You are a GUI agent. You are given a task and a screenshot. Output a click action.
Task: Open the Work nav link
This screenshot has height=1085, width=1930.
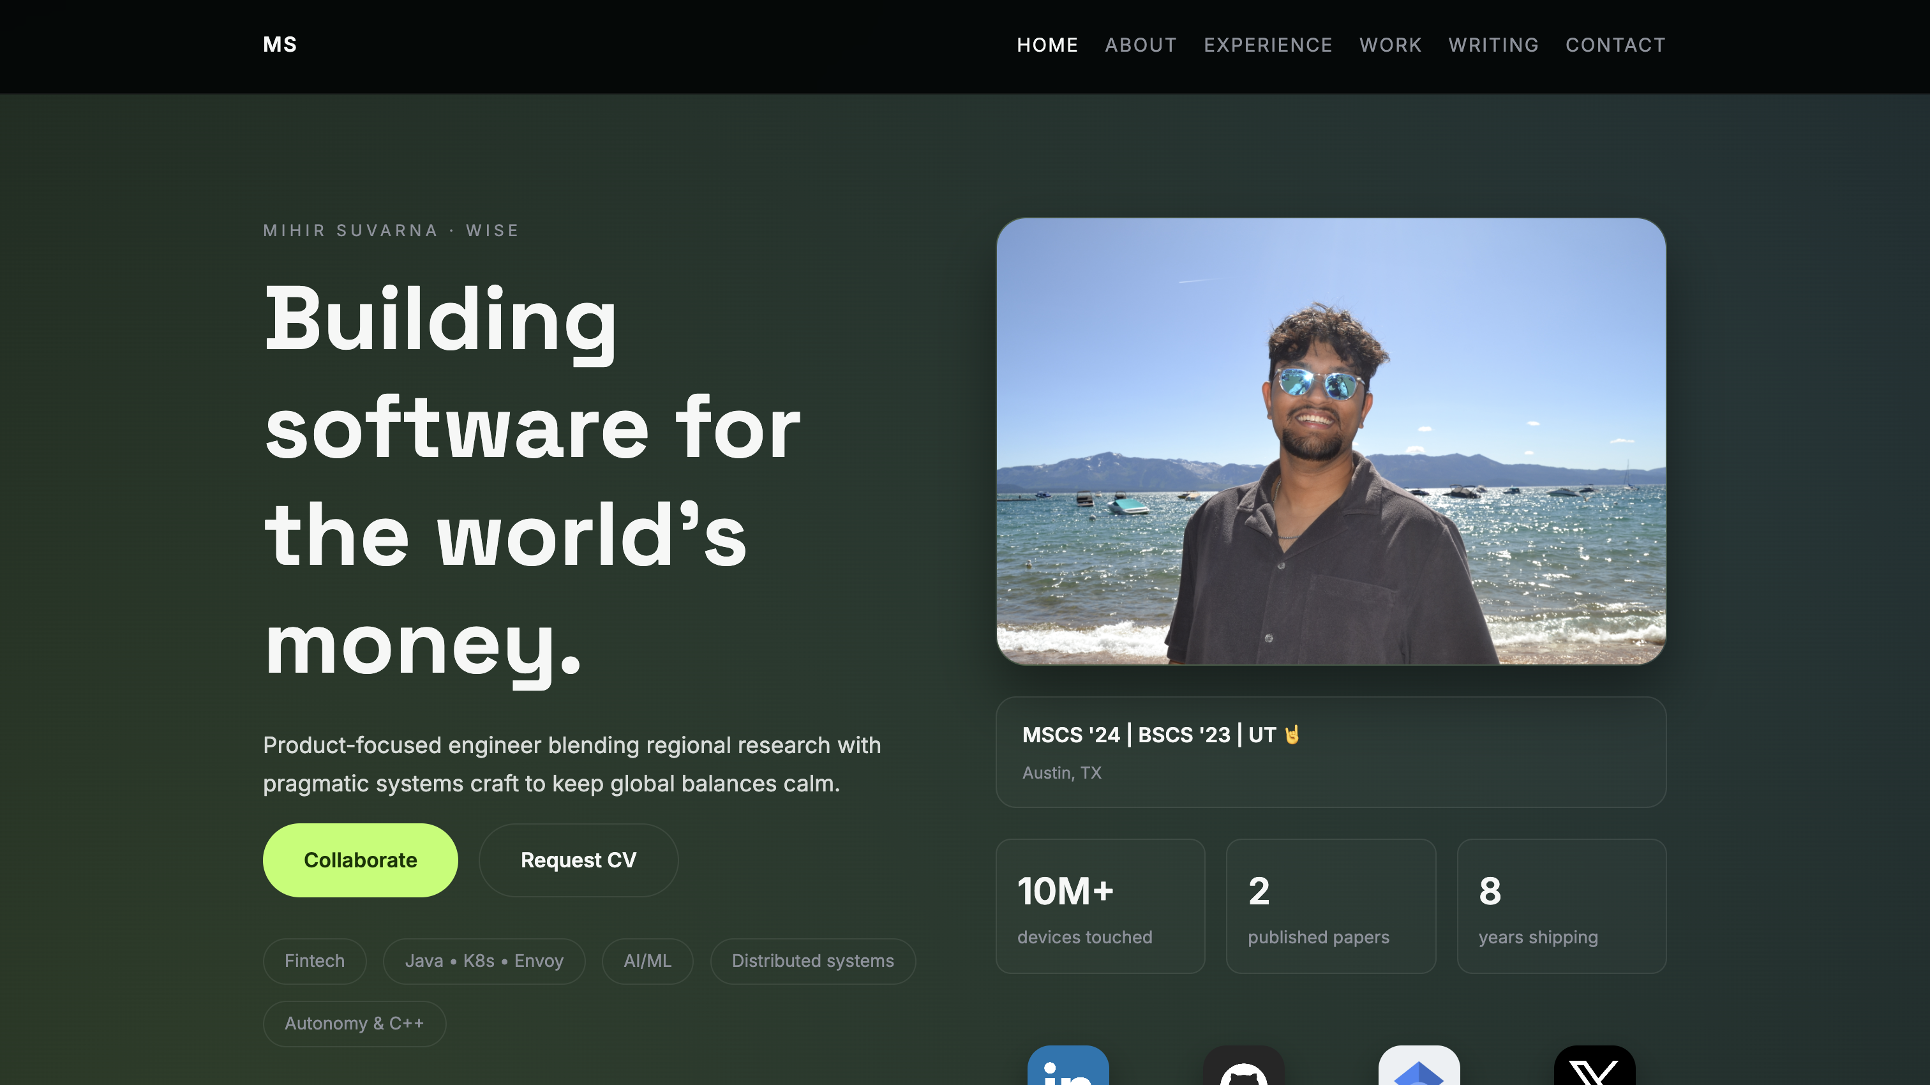coord(1390,45)
